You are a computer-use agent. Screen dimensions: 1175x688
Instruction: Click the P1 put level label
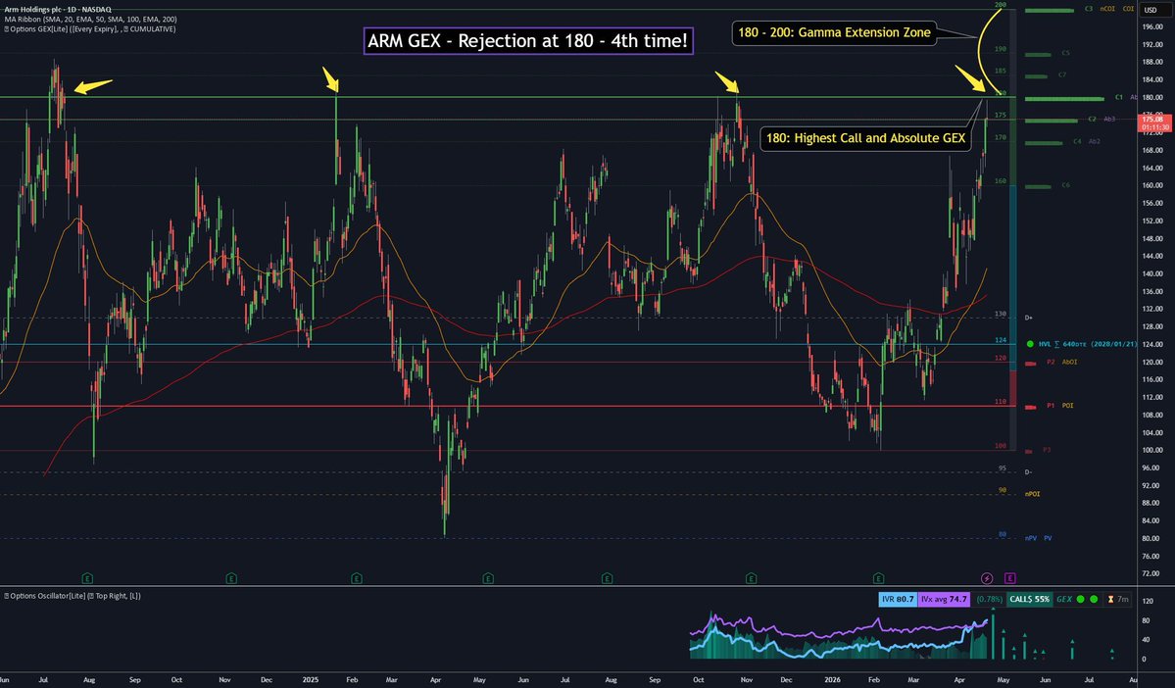click(1051, 406)
